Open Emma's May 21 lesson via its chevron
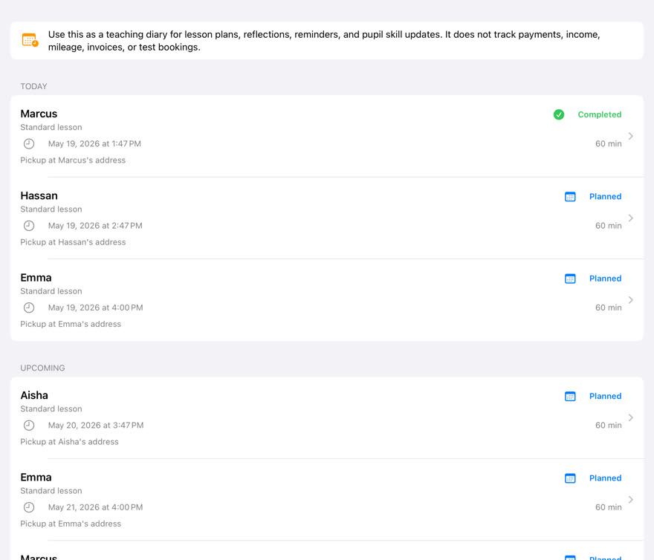The image size is (654, 560). (x=631, y=500)
